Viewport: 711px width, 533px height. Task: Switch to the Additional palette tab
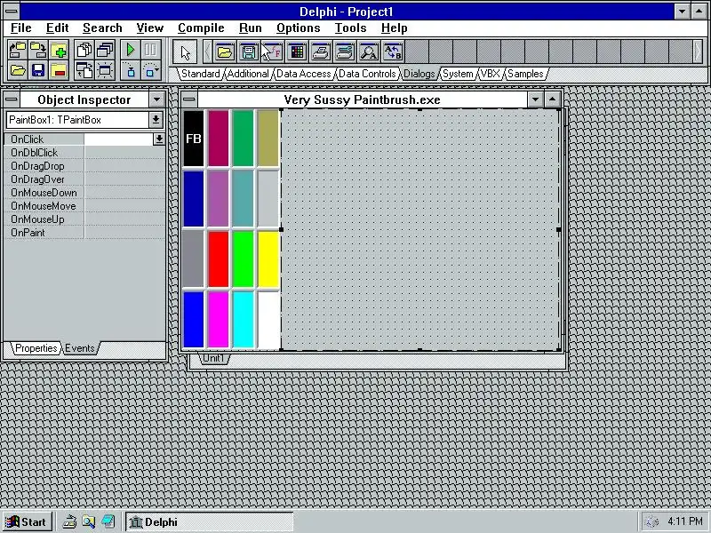coord(248,74)
